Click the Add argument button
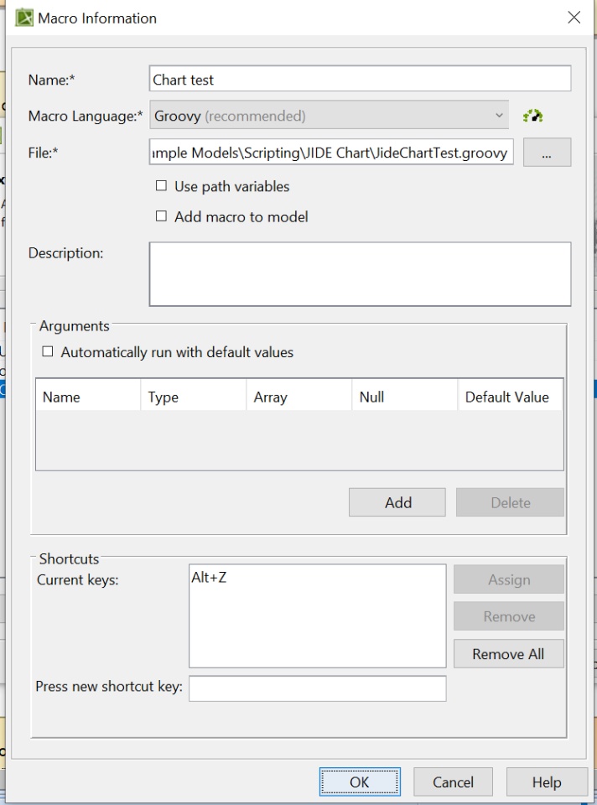The height and width of the screenshot is (805, 597). point(397,502)
